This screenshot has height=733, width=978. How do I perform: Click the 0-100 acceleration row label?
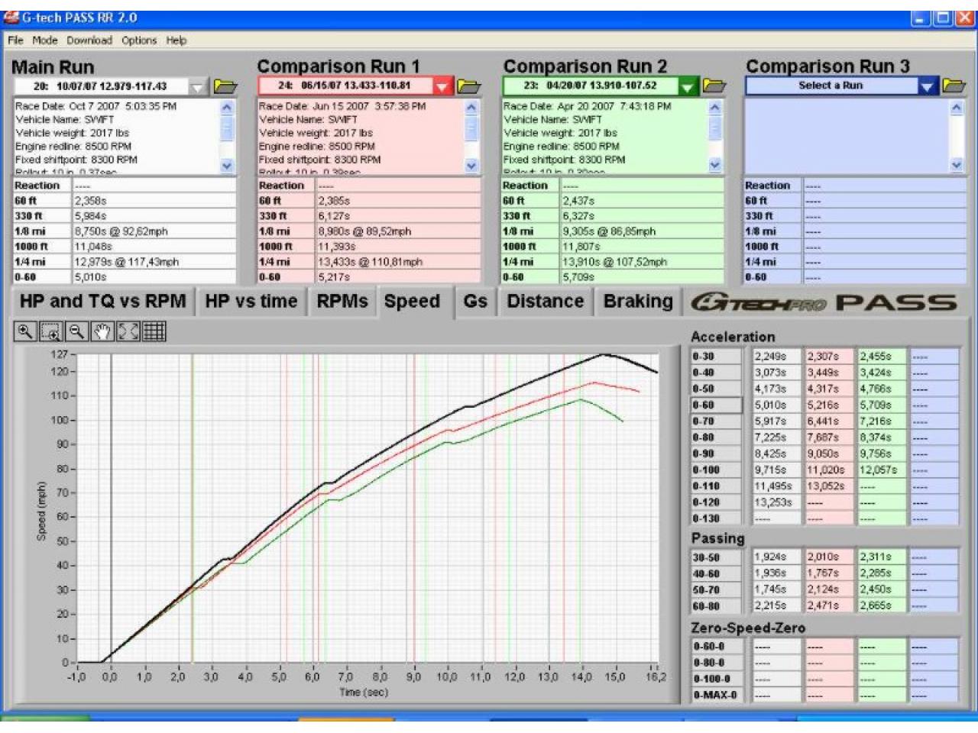pyautogui.click(x=716, y=470)
